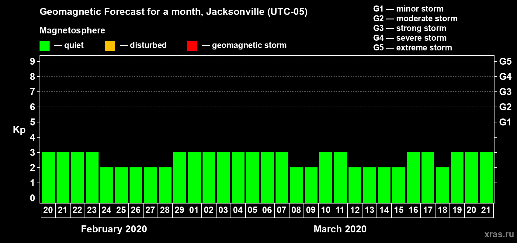
Task: Click the G1 right axis label
Action: point(505,122)
